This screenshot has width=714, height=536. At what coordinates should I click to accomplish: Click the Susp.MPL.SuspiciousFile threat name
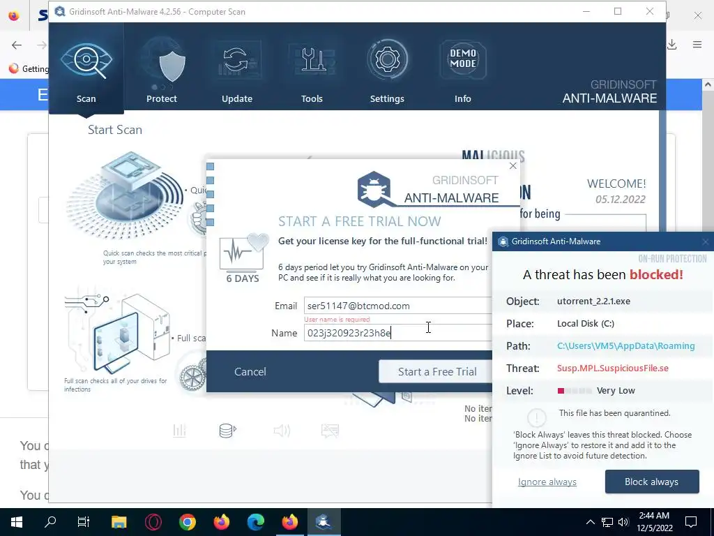612,368
